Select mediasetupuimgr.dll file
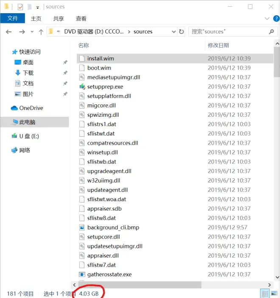 (x=114, y=77)
